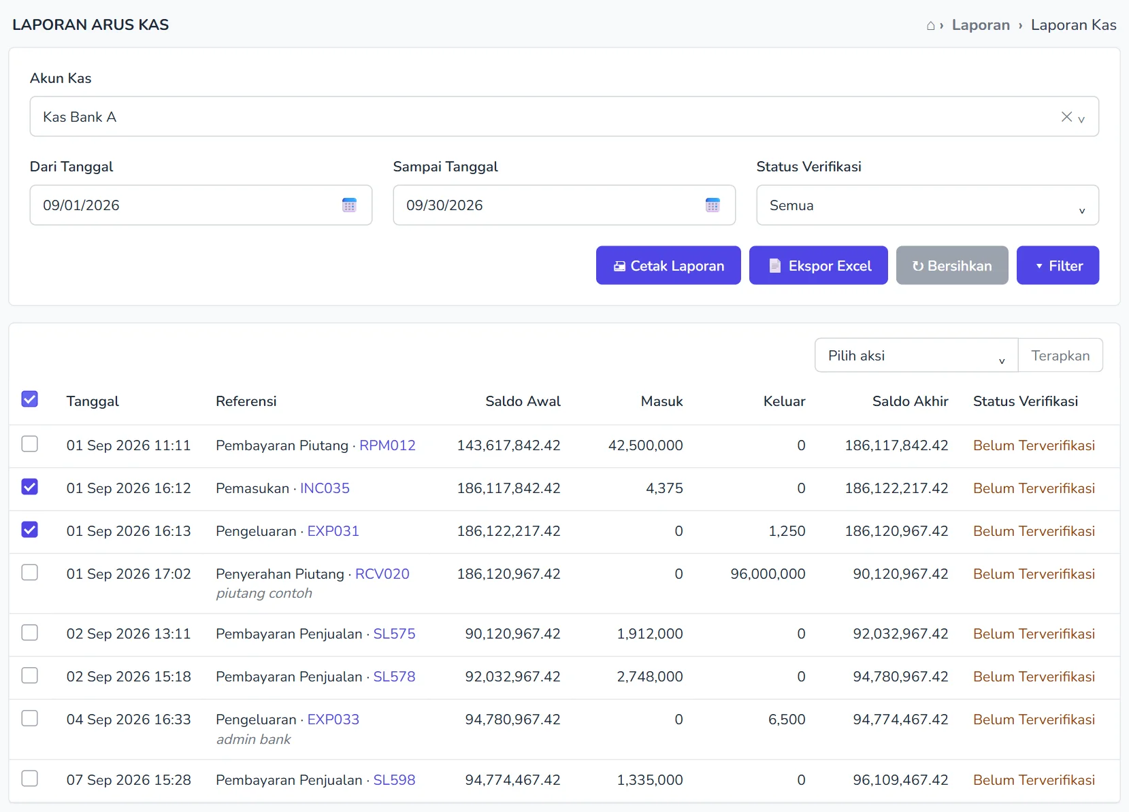Open the Pilih aksi dropdown
This screenshot has width=1129, height=812.
click(916, 356)
